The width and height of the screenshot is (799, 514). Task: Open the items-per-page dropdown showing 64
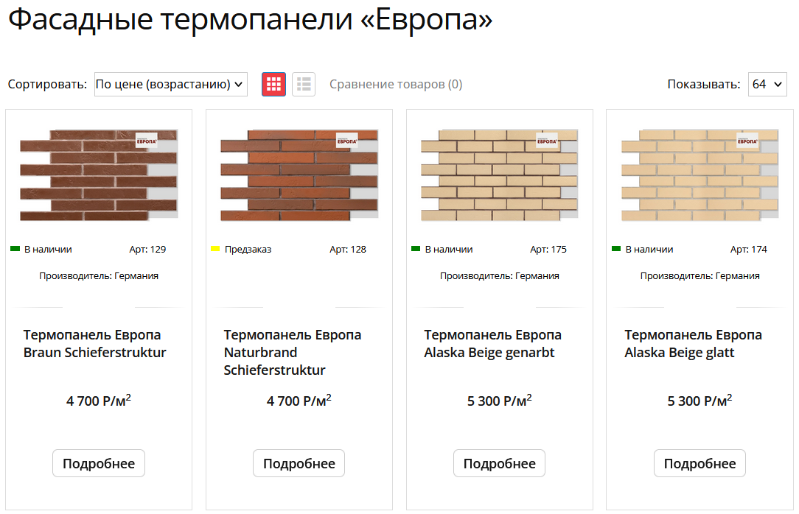pyautogui.click(x=767, y=84)
